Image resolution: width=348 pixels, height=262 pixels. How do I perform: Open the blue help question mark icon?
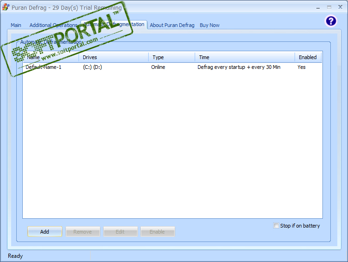point(331,21)
